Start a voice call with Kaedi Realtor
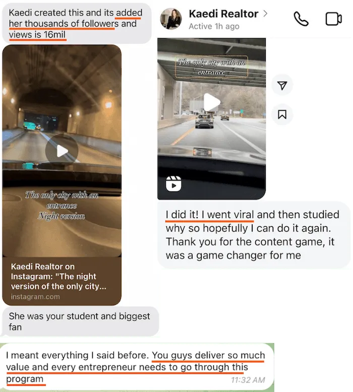353x392 pixels. pos(301,19)
